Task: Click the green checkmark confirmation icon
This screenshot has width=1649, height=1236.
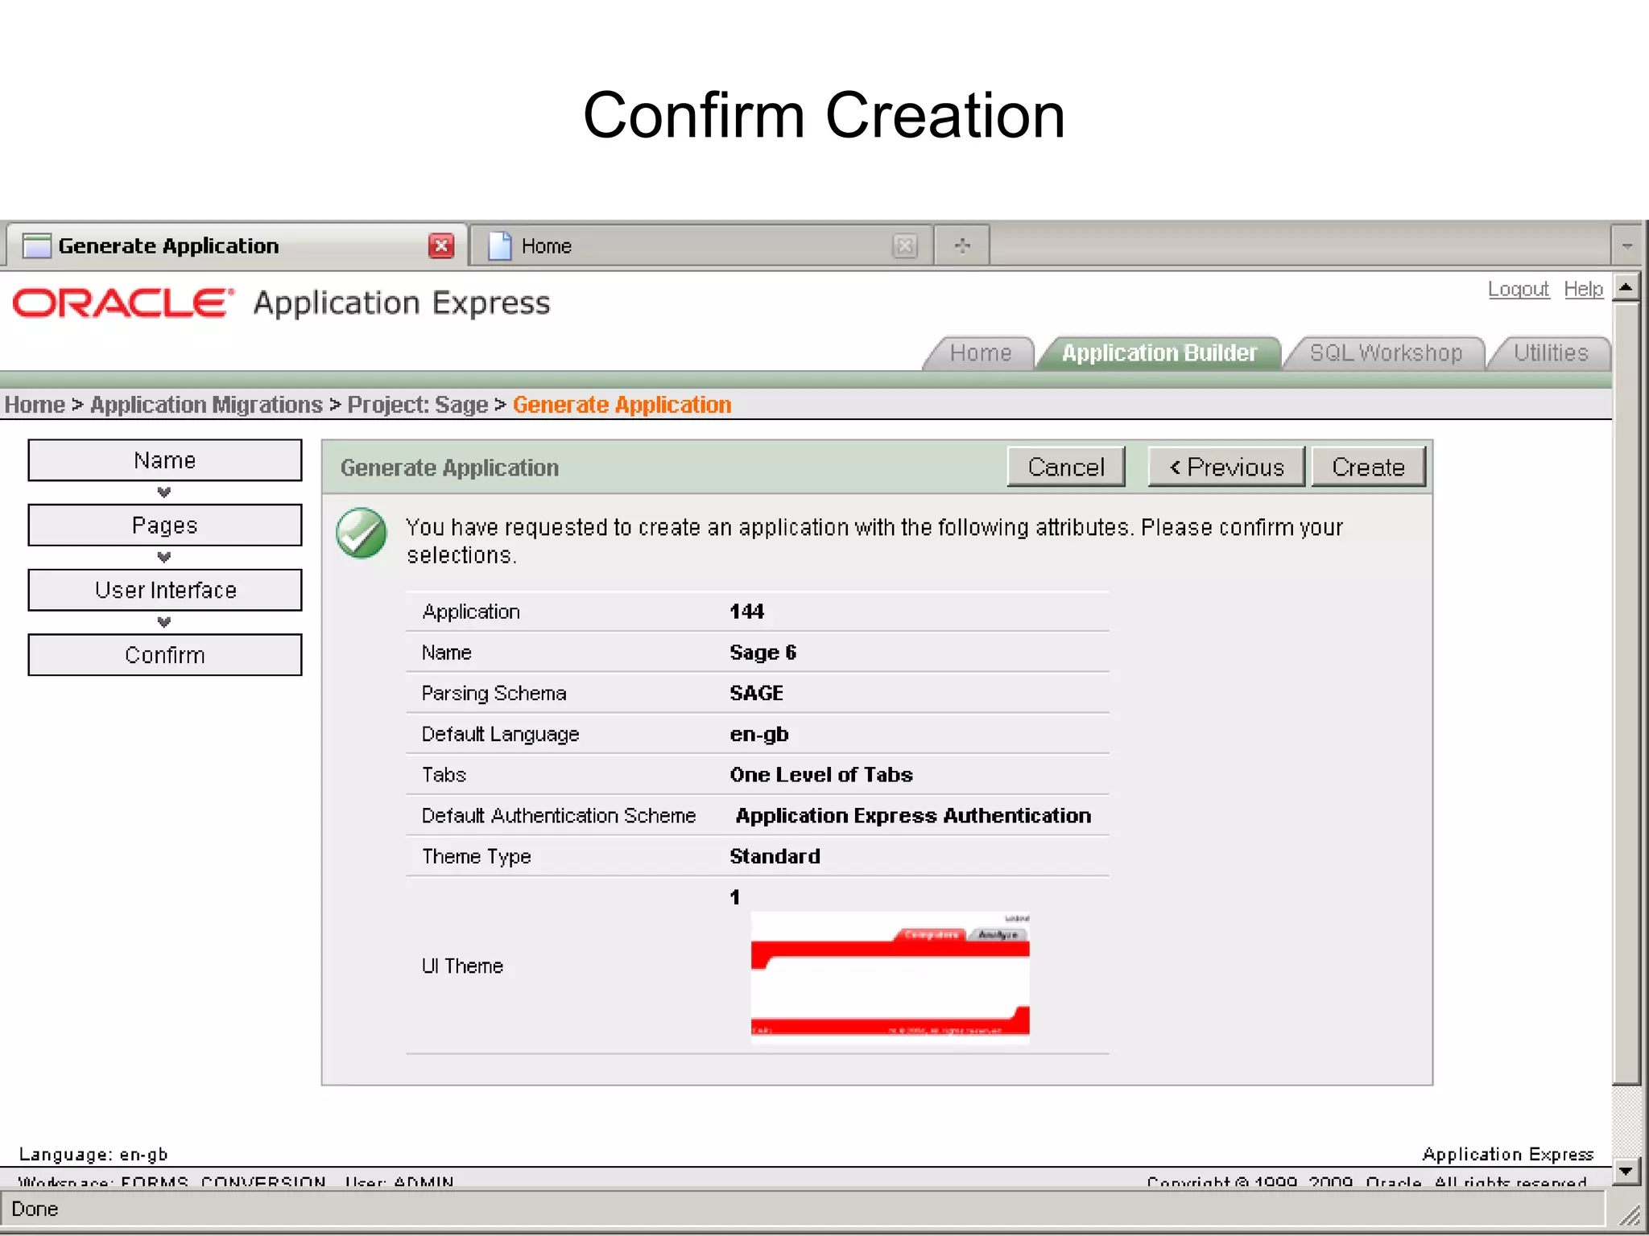Action: tap(362, 533)
